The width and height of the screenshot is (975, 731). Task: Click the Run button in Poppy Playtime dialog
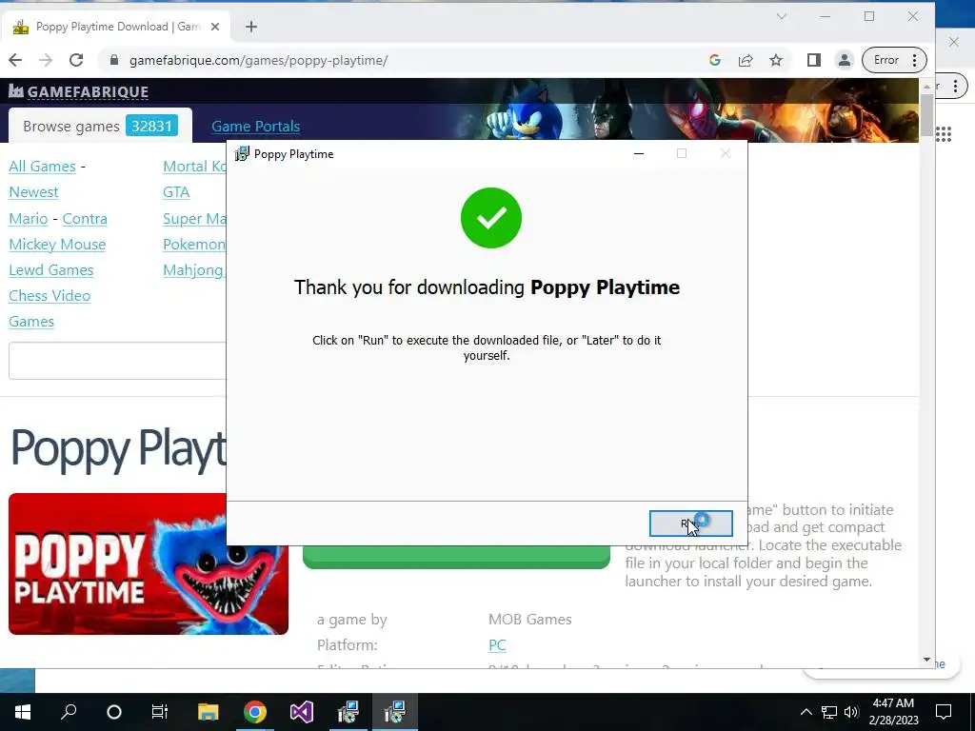coord(690,524)
